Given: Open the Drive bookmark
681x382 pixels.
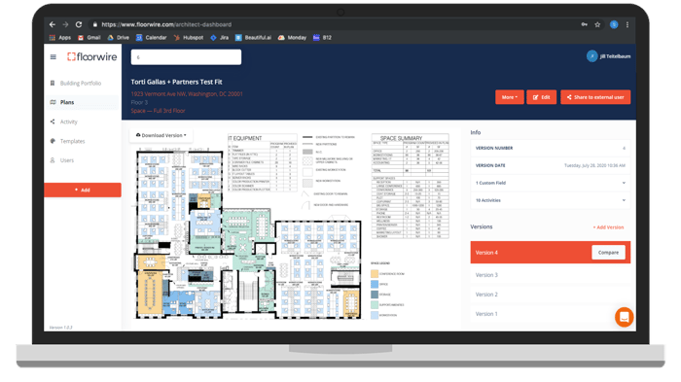Looking at the screenshot, I should [x=118, y=38].
